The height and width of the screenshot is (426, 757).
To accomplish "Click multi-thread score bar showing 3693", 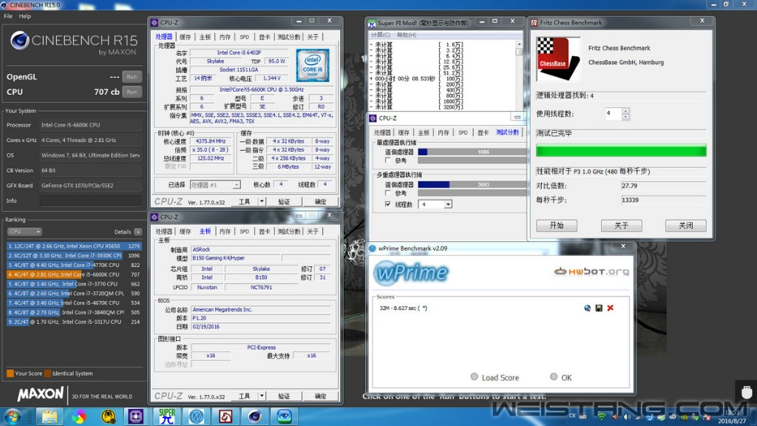I will pos(472,184).
